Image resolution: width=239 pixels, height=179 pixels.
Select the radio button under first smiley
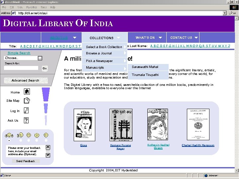coord(9,141)
